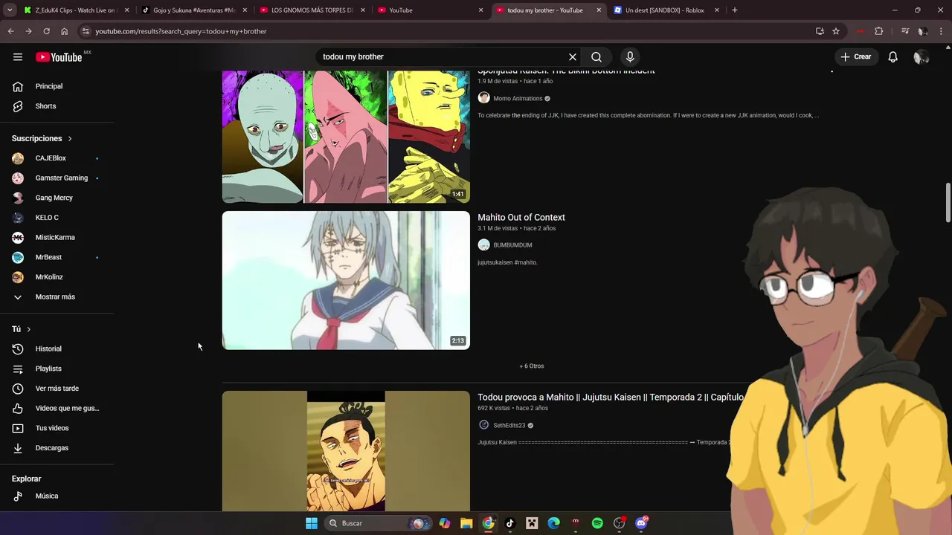Viewport: 952px width, 535px height.
Task: Click the YouTube logo
Action: 59,57
